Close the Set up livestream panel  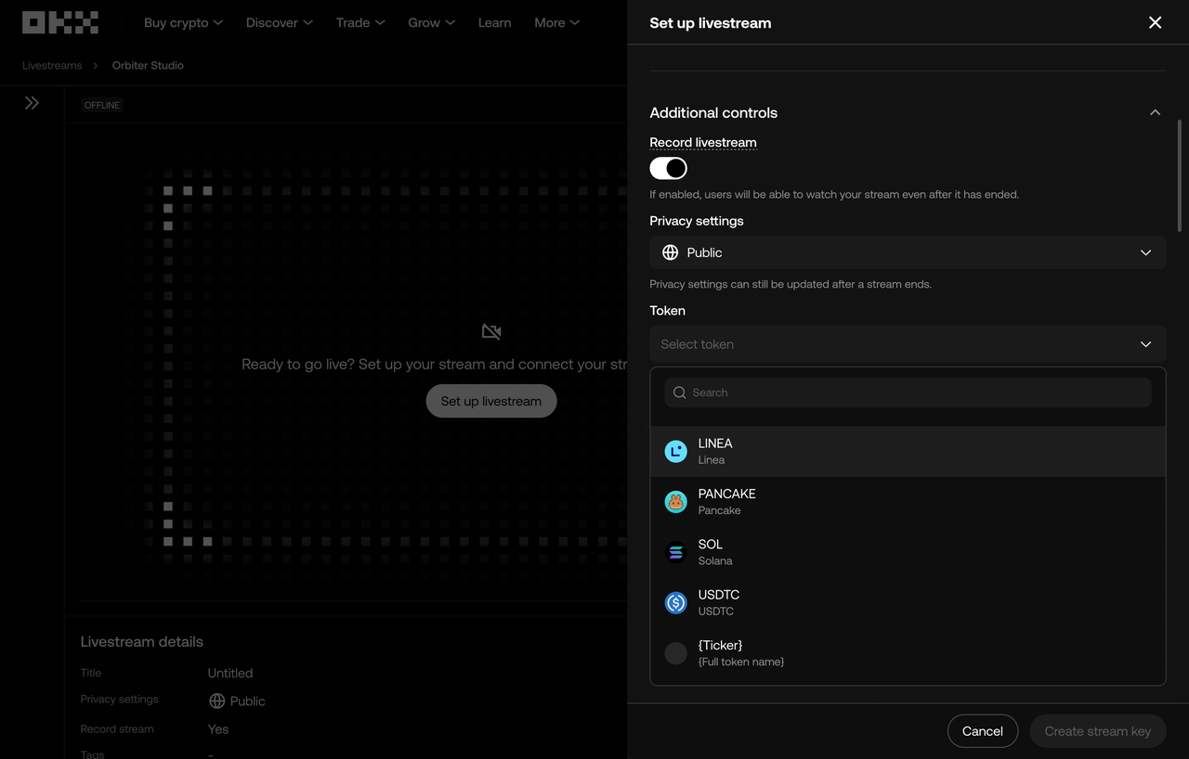(x=1155, y=22)
